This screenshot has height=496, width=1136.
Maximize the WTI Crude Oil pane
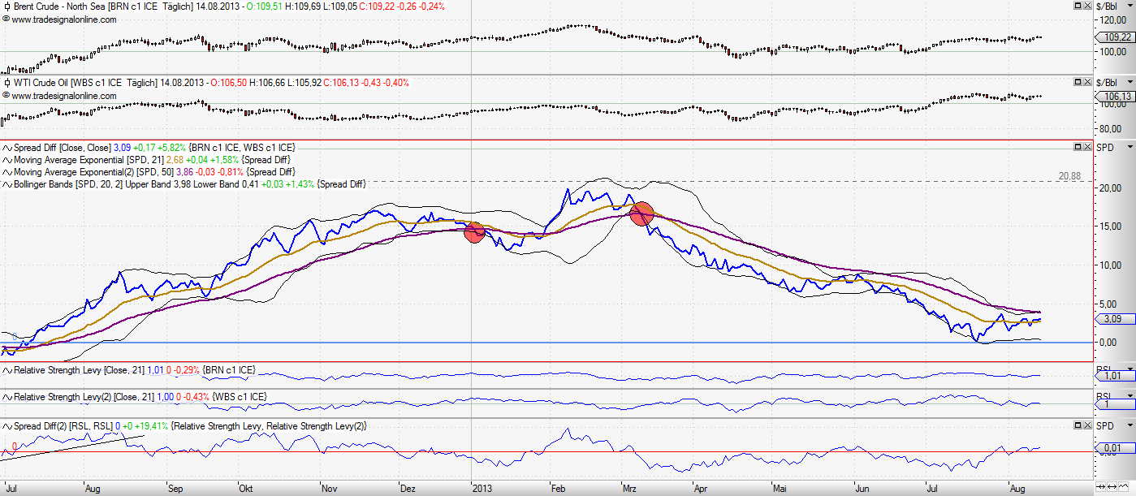[x=1078, y=82]
